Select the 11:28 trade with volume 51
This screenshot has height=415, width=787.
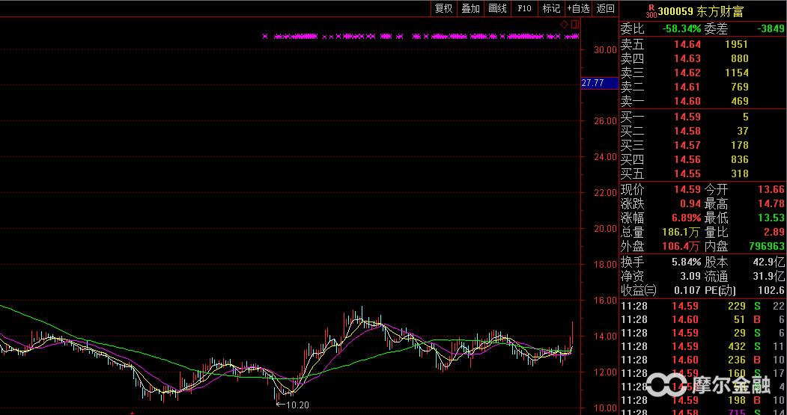click(x=702, y=319)
